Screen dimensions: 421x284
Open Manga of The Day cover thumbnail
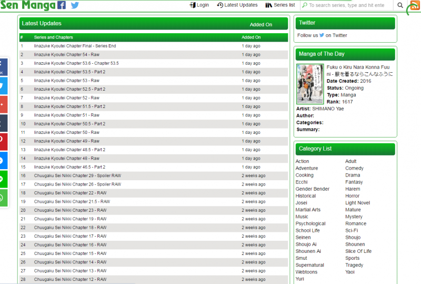pyautogui.click(x=310, y=84)
